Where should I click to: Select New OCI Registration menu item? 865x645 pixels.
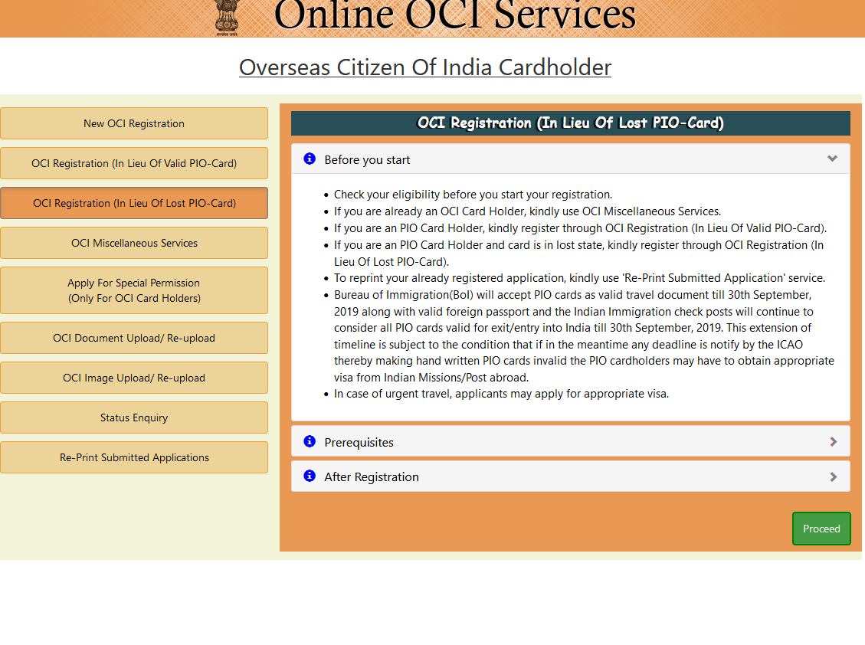pyautogui.click(x=134, y=123)
